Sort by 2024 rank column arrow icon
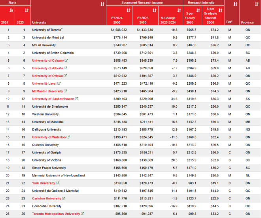Screen dimensions: 261x218 tap(11, 10)
